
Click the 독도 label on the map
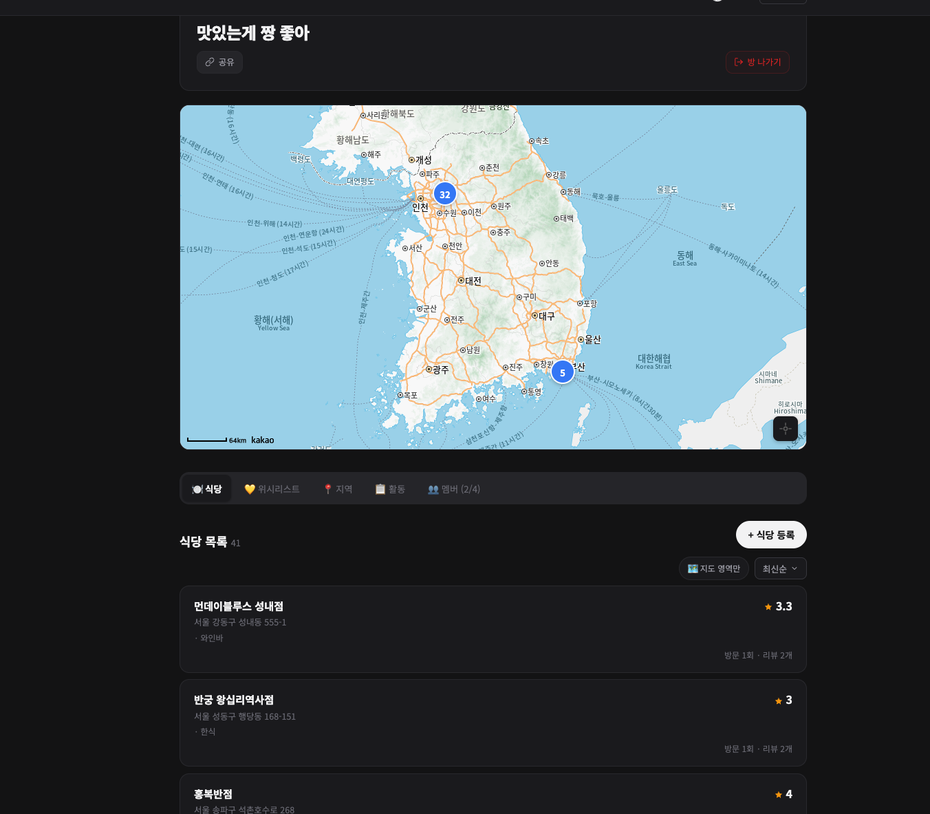click(x=728, y=206)
